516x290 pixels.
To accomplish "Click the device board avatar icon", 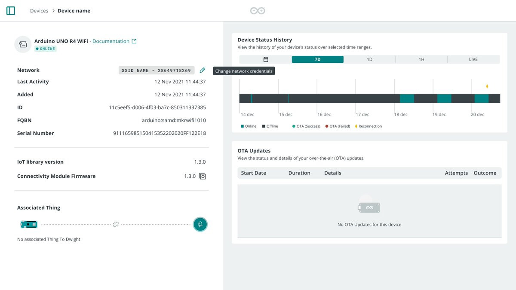I will [23, 44].
